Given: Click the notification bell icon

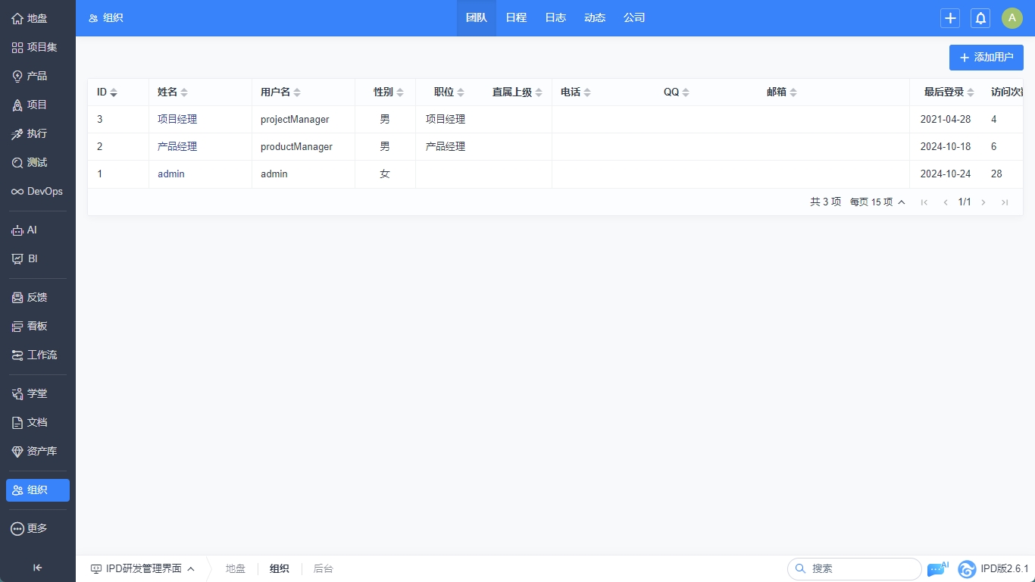Looking at the screenshot, I should (980, 18).
